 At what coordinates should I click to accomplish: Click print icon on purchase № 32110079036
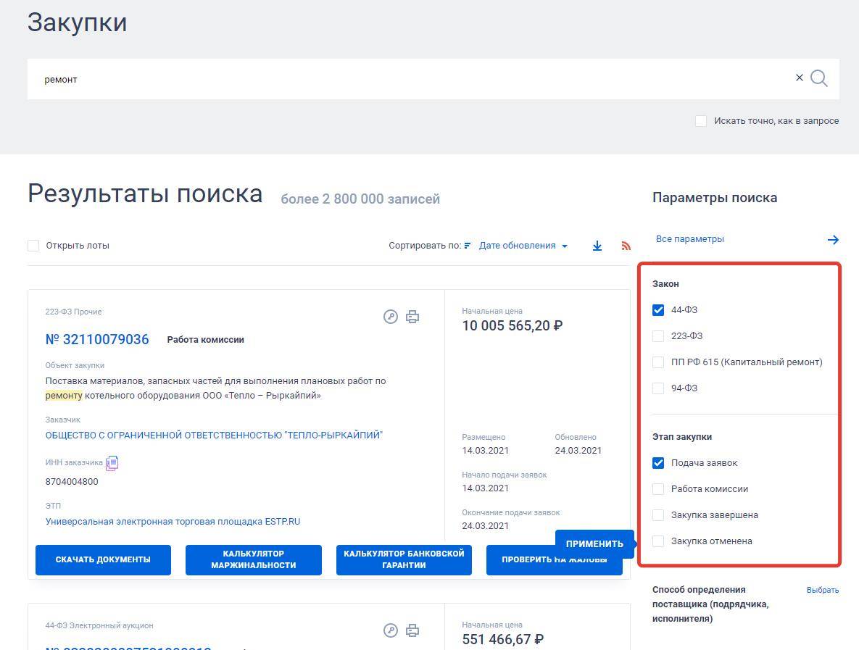412,317
